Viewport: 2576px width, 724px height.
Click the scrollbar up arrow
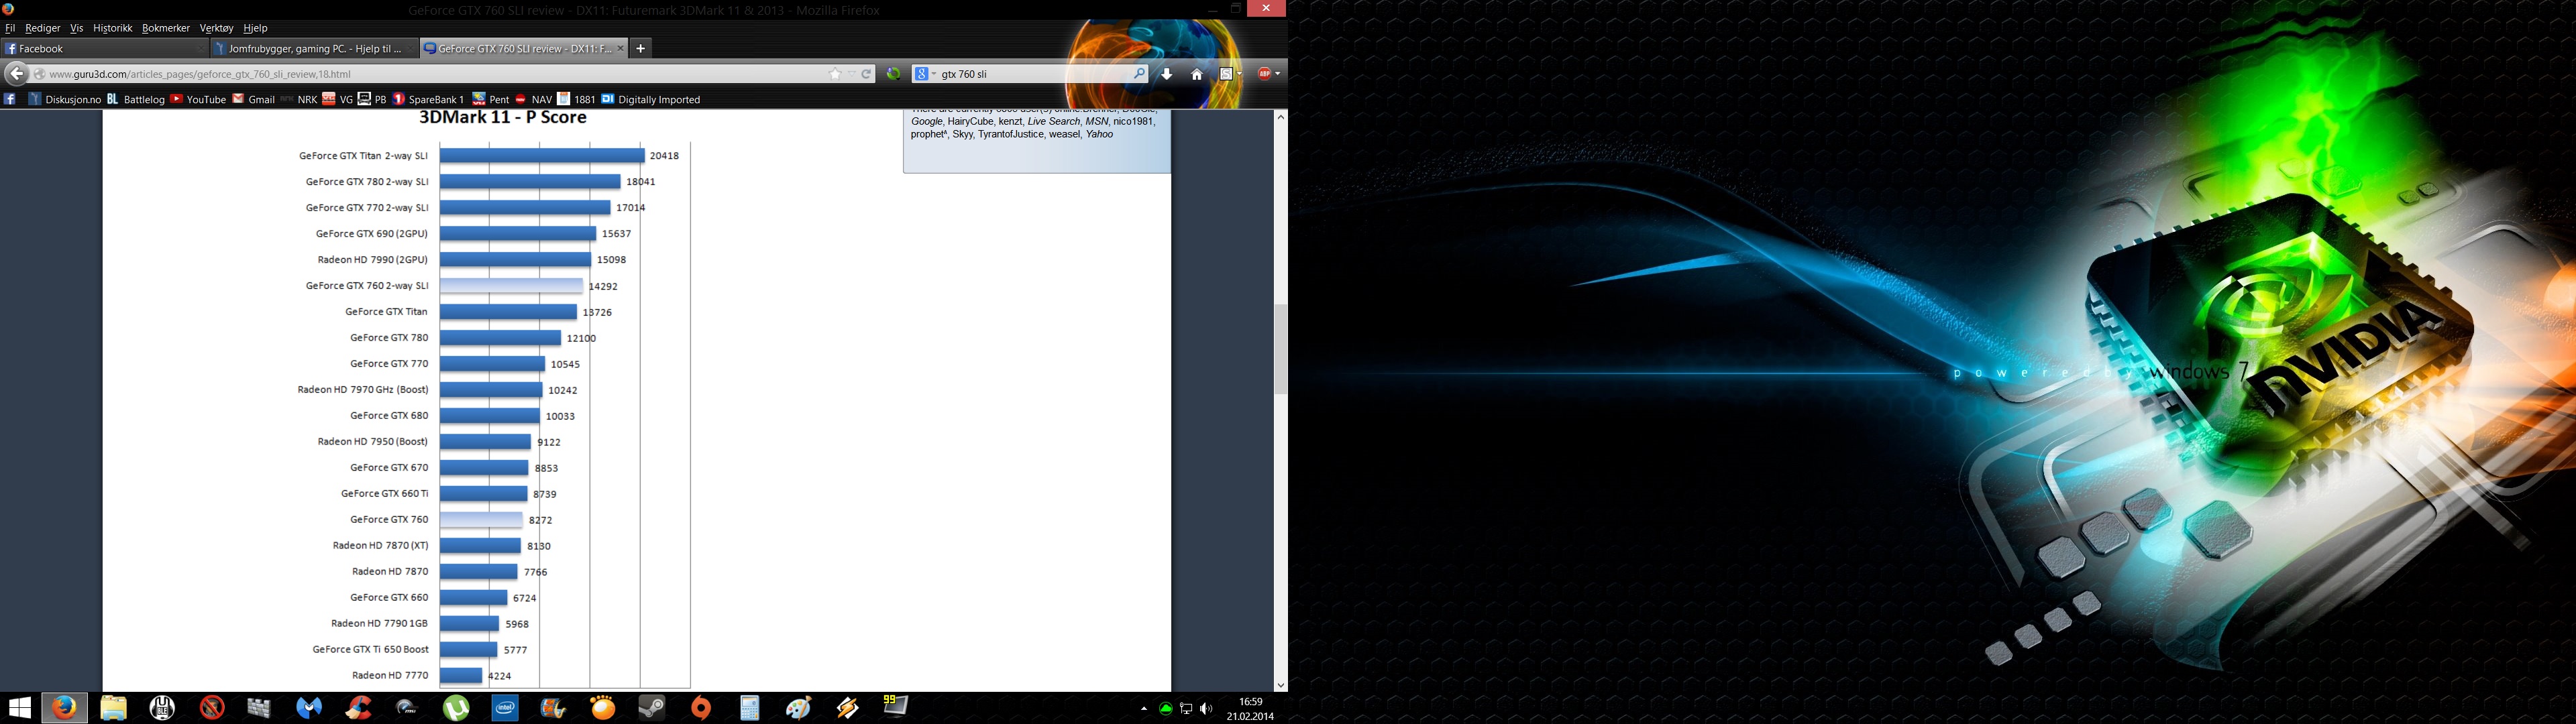click(1281, 117)
